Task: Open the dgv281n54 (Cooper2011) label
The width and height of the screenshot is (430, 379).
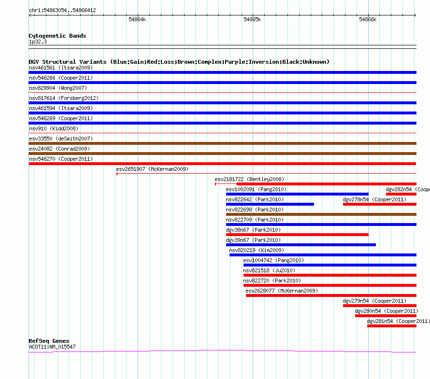Action: point(399,321)
